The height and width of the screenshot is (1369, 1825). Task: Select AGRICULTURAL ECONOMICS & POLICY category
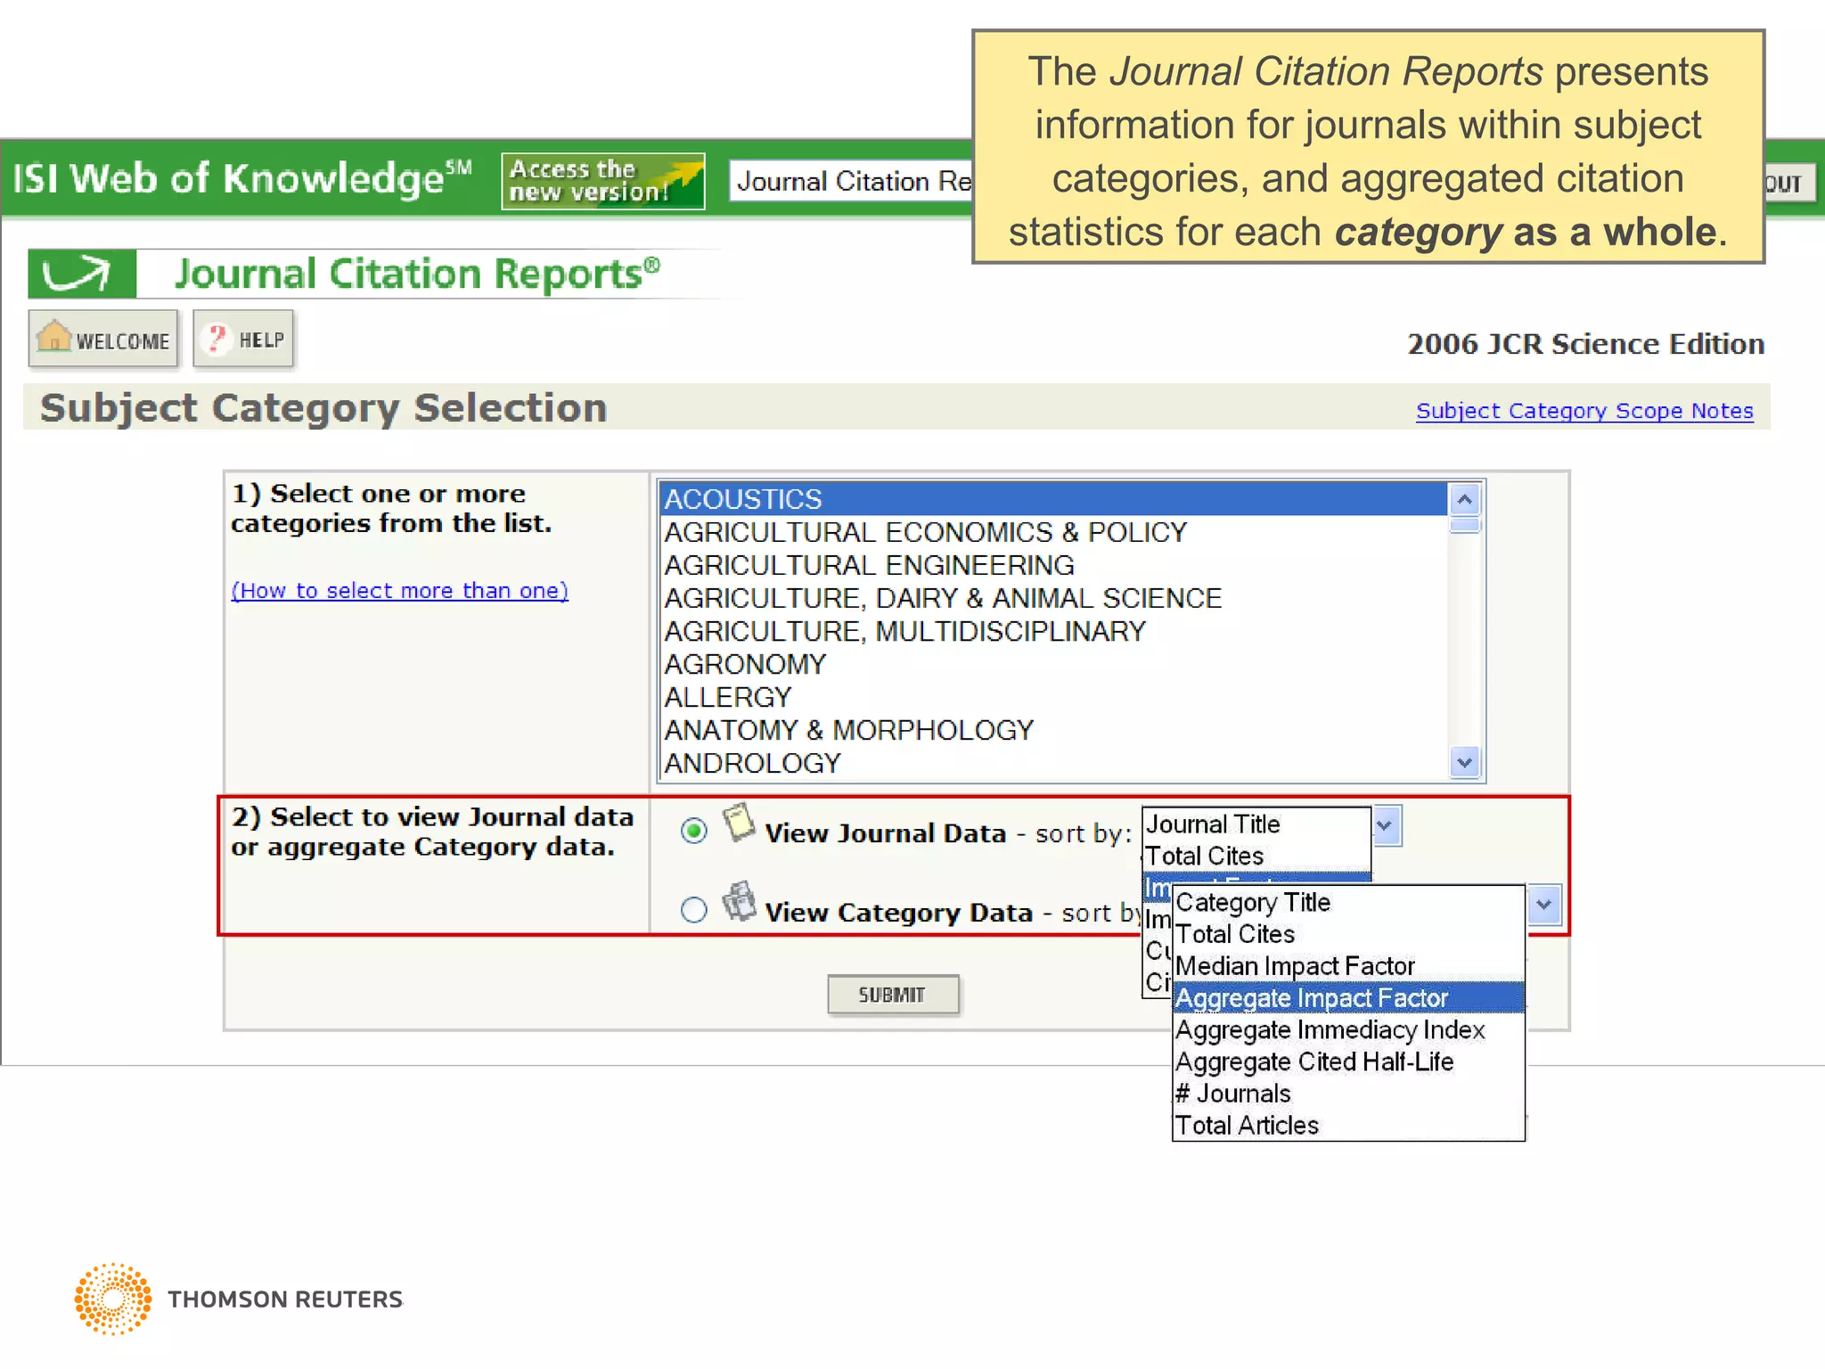click(x=1053, y=532)
